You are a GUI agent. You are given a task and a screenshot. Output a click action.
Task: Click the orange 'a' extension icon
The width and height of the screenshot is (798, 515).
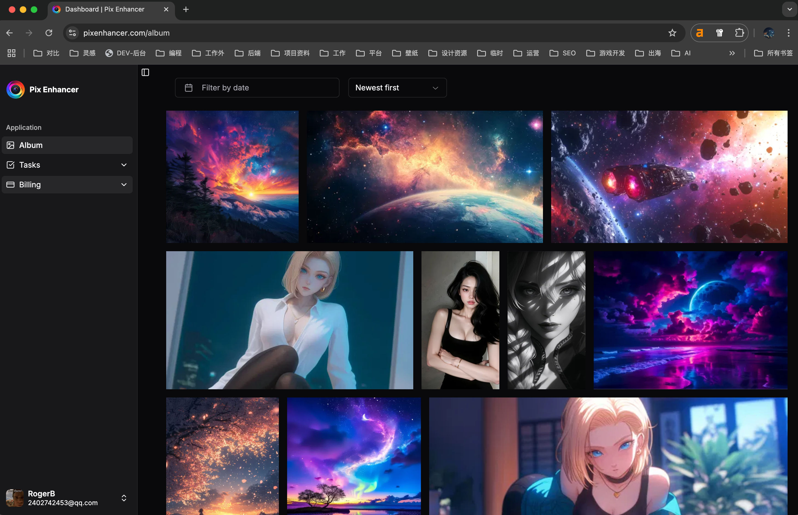tap(700, 33)
